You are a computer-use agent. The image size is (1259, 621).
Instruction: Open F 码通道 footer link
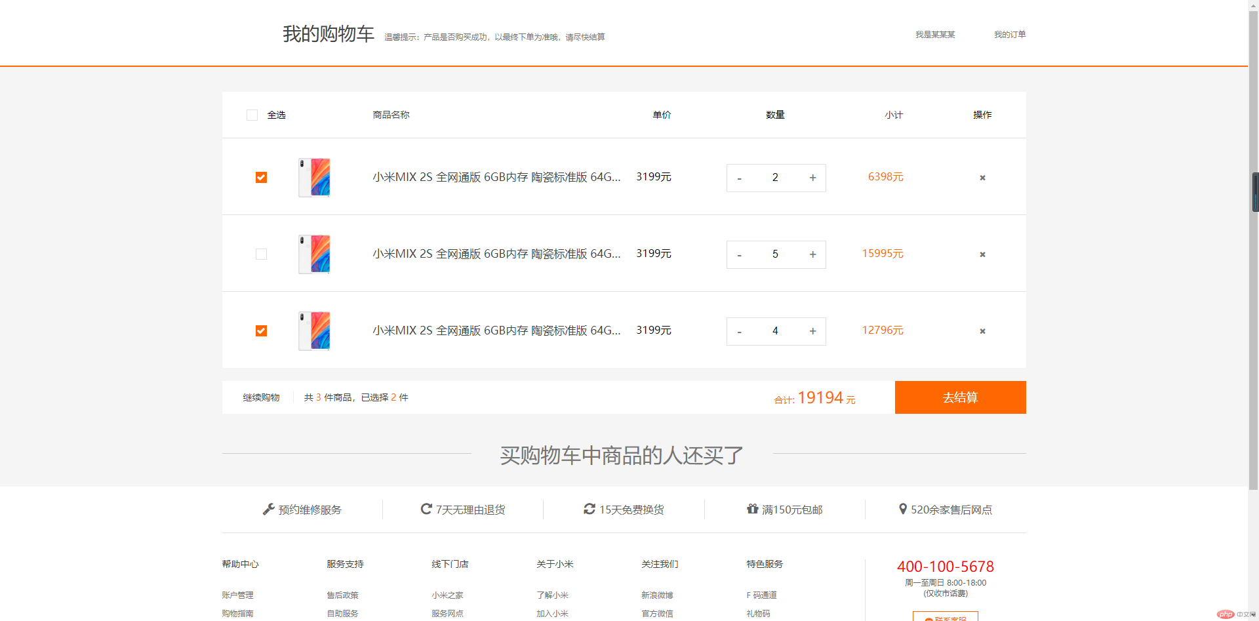coord(761,595)
